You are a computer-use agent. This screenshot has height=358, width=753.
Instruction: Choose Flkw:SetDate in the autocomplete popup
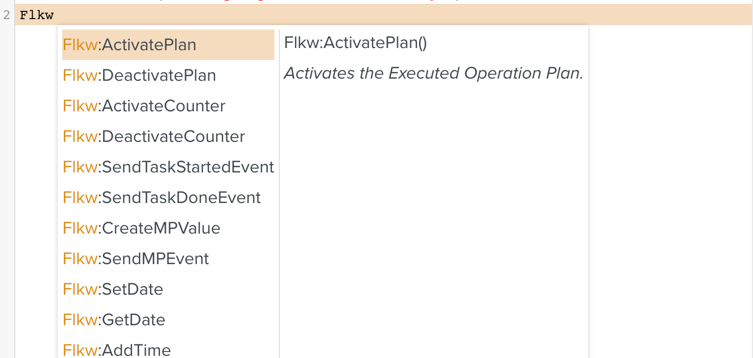(x=113, y=289)
